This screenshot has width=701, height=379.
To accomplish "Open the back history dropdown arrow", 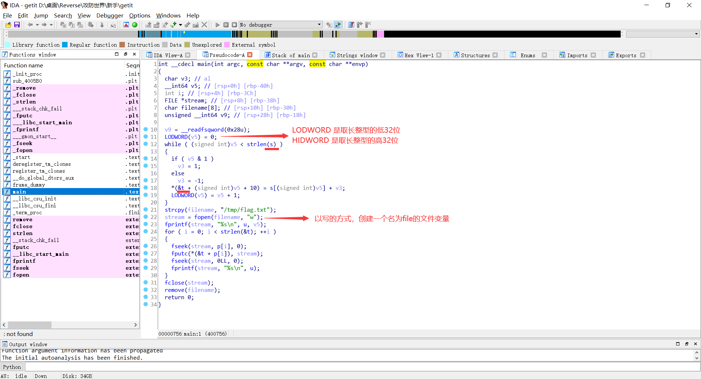I will (37, 25).
